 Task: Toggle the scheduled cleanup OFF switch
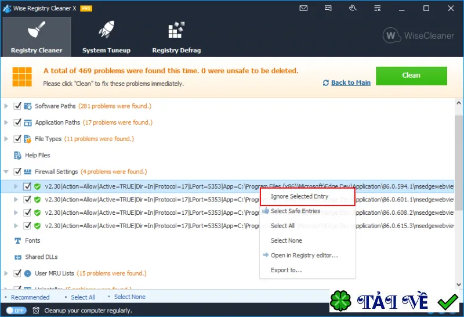pyautogui.click(x=16, y=311)
